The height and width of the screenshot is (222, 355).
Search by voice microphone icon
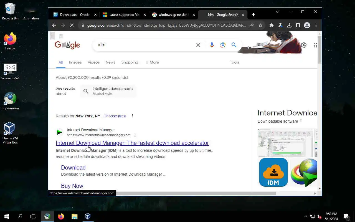coord(212,45)
